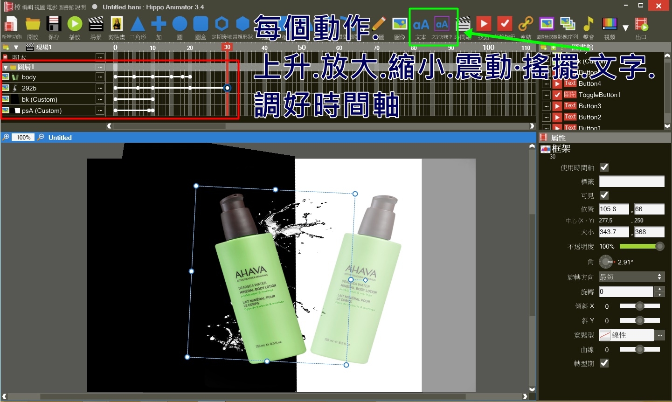Select the 三角形 triangle shape tool
Image resolution: width=672 pixels, height=402 pixels.
click(x=138, y=24)
